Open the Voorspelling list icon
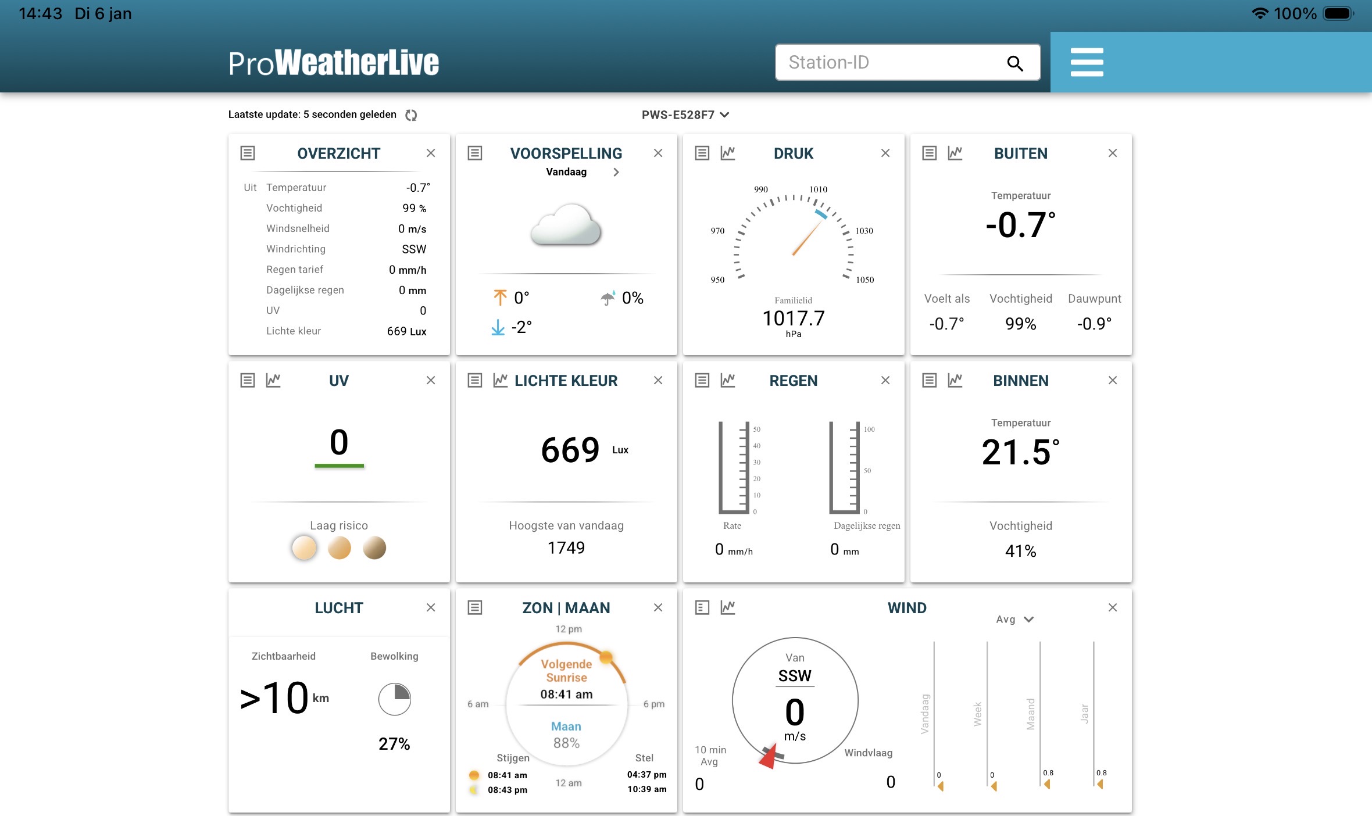This screenshot has width=1372, height=816. click(475, 153)
